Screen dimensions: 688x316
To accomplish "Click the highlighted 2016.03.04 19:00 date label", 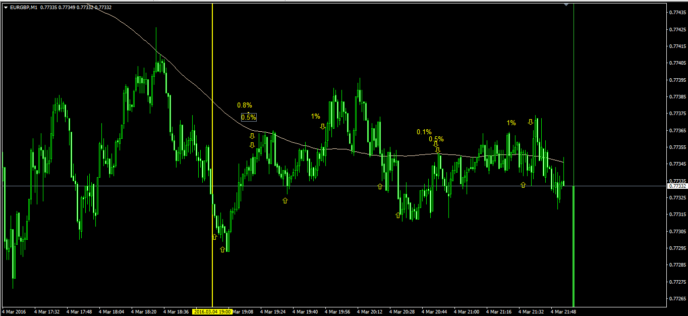I will pyautogui.click(x=212, y=311).
